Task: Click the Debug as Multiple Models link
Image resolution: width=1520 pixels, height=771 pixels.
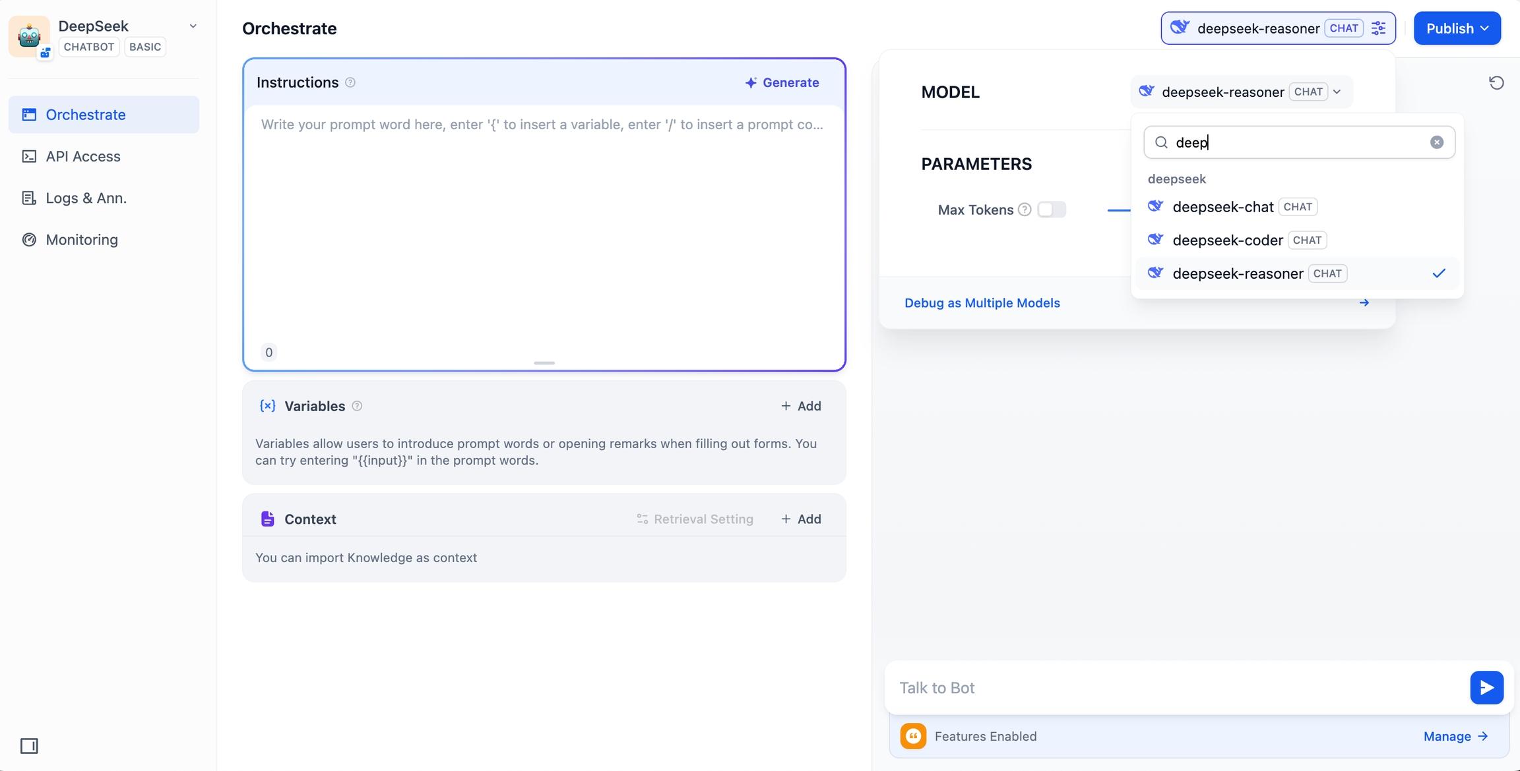Action: point(982,303)
